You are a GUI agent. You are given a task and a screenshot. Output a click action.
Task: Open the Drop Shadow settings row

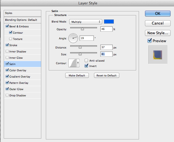point(22,96)
